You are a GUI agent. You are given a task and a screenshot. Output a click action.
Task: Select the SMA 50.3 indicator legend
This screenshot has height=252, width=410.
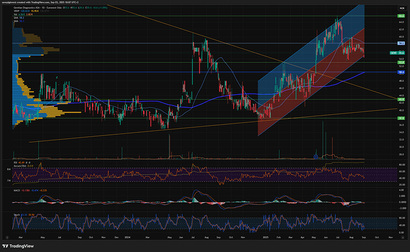point(19,21)
